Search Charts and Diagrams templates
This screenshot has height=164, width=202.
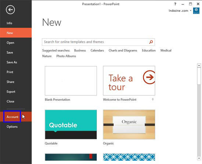point(123,51)
